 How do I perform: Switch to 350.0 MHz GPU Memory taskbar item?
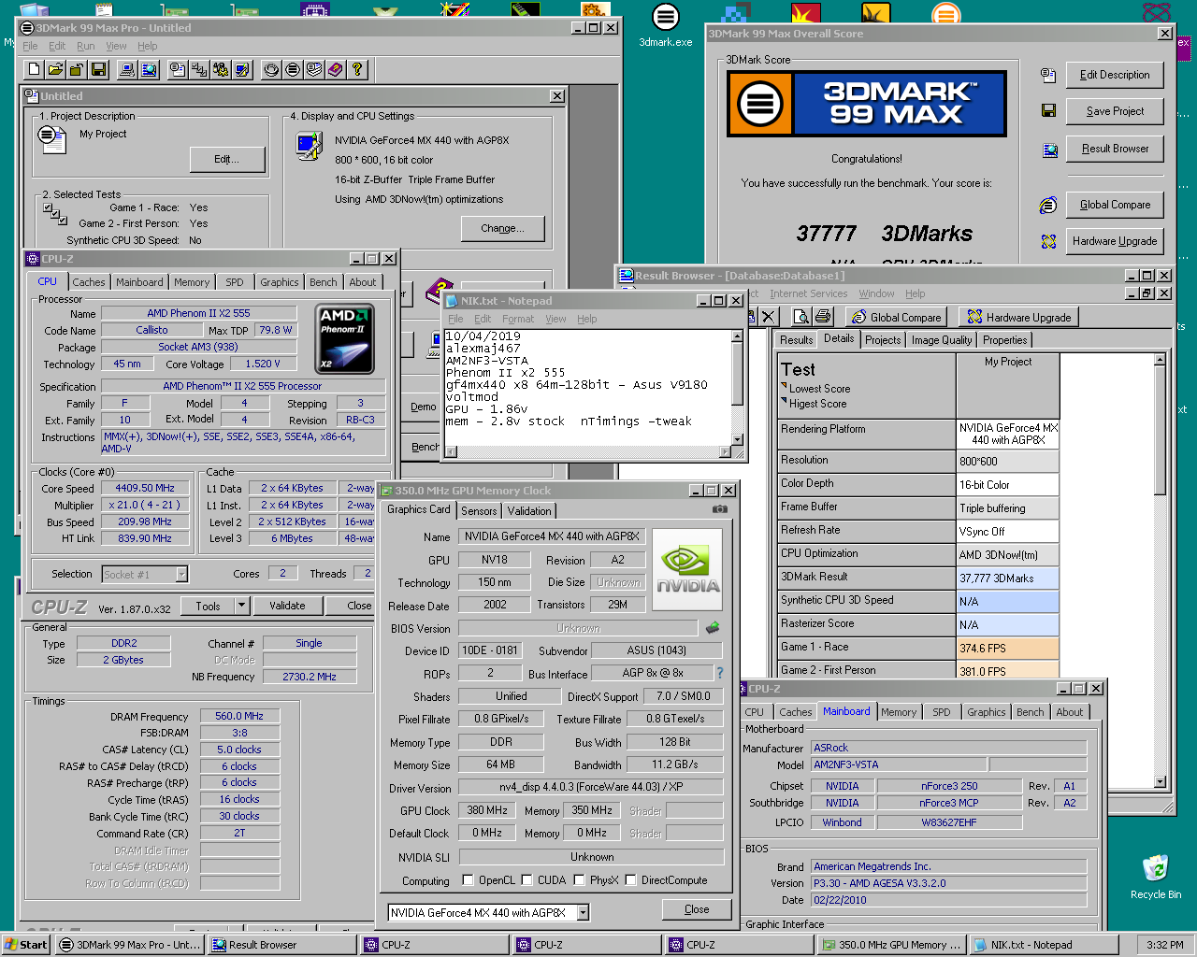[892, 945]
